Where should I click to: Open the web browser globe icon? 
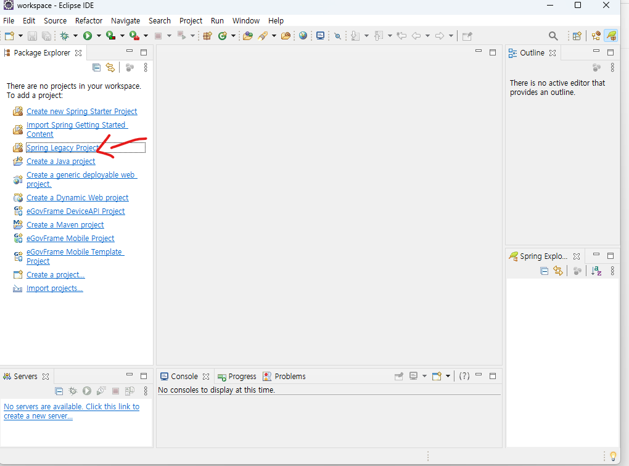[303, 36]
